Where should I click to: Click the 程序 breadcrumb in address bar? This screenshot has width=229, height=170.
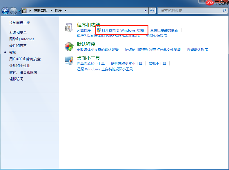[58, 10]
